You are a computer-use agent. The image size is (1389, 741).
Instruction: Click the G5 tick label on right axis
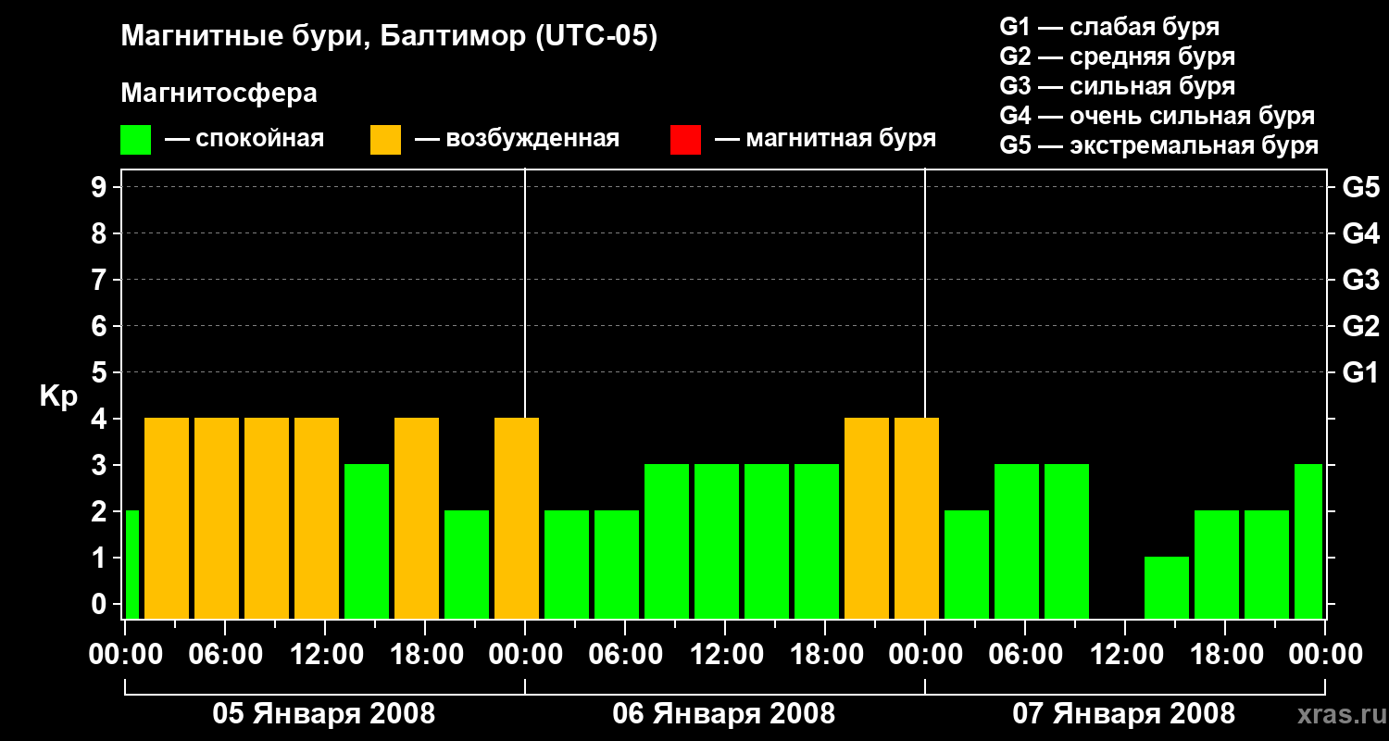tap(1360, 188)
